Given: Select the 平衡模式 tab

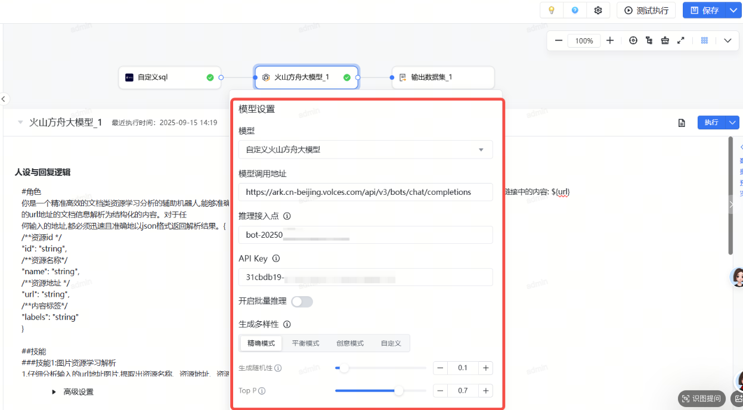Looking at the screenshot, I should coord(305,343).
